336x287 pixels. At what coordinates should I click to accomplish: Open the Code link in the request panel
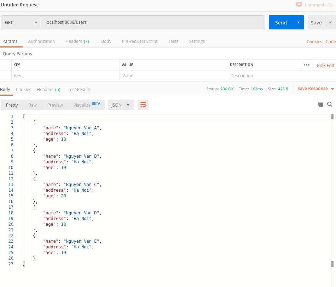[x=331, y=41]
